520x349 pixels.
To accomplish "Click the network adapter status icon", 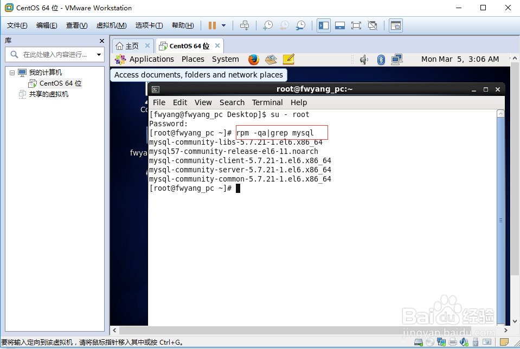I will coord(441,342).
